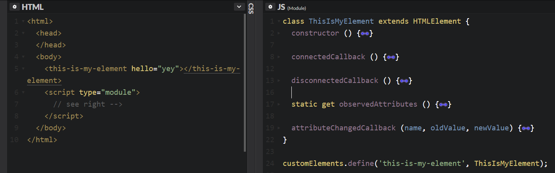This screenshot has height=173, width=555.
Task: Click the "extends" keyword
Action: point(393,21)
